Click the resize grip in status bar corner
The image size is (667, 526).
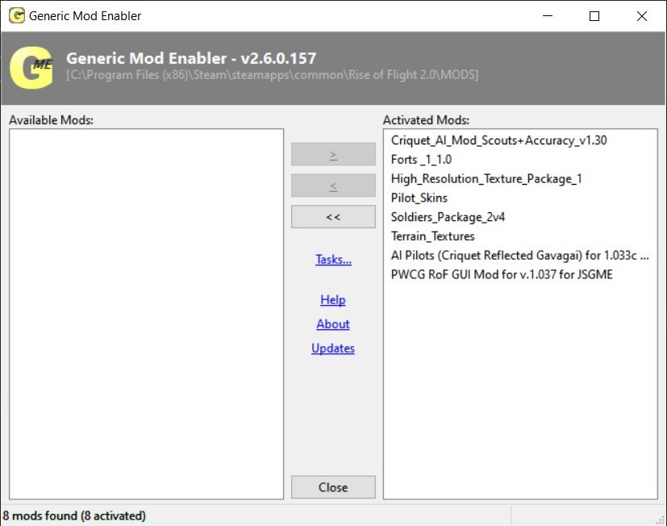tap(661, 520)
